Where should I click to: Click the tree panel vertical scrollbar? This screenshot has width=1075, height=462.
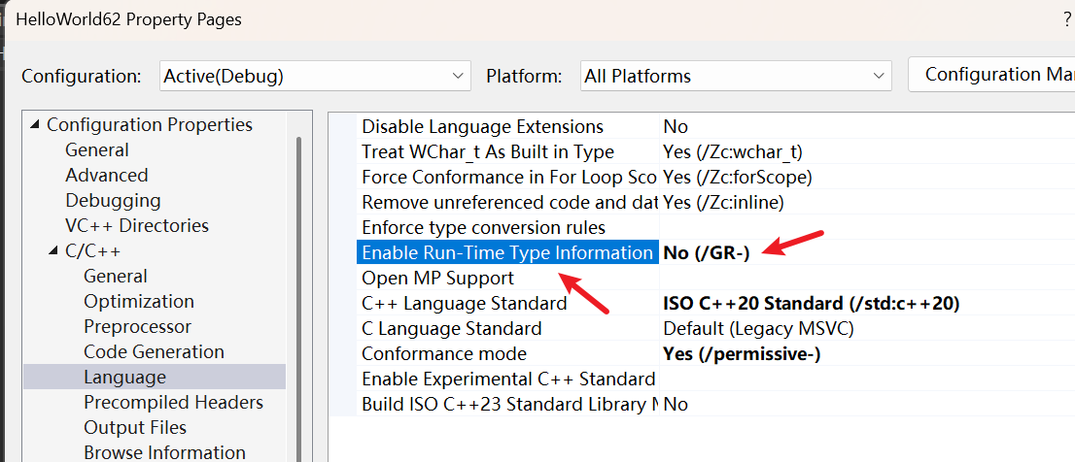(x=298, y=291)
